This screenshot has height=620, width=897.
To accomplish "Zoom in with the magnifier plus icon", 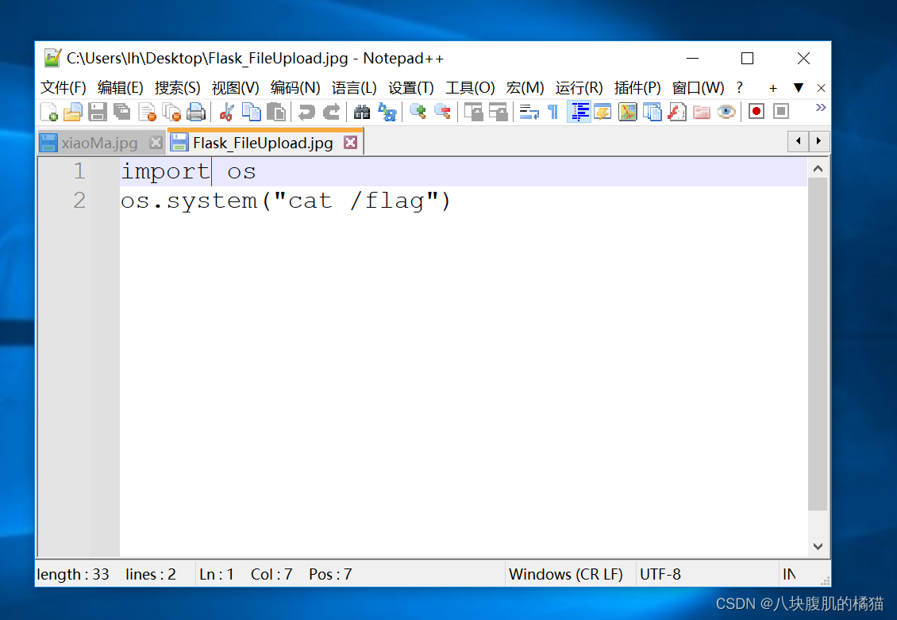I will (418, 112).
